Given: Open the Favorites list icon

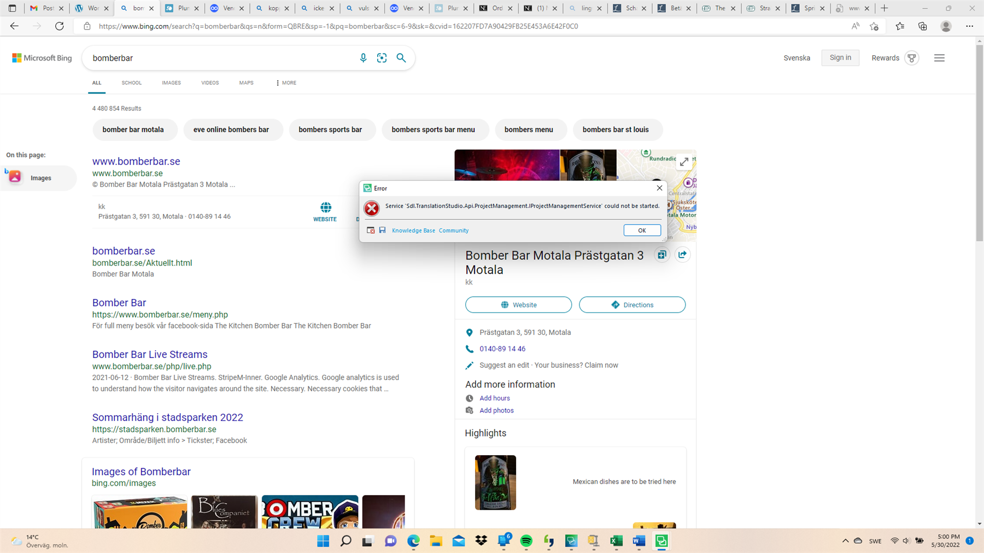Looking at the screenshot, I should [900, 26].
